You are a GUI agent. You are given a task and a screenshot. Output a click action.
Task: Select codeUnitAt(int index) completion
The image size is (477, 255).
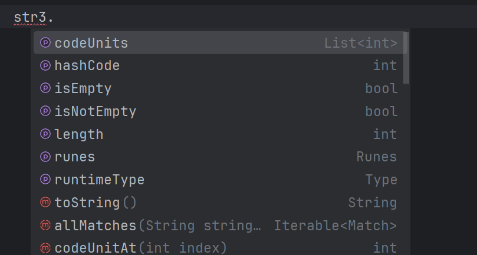pos(140,247)
